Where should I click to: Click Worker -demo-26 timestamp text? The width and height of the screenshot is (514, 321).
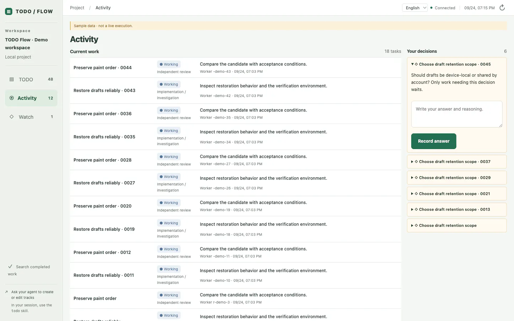(231, 188)
